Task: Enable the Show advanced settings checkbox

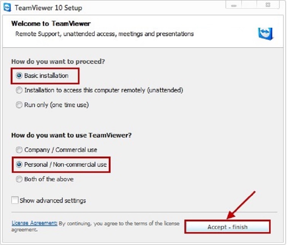Action: click(x=15, y=200)
